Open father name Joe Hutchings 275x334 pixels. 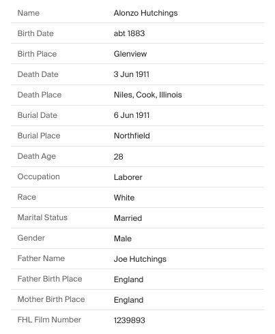pyautogui.click(x=140, y=259)
